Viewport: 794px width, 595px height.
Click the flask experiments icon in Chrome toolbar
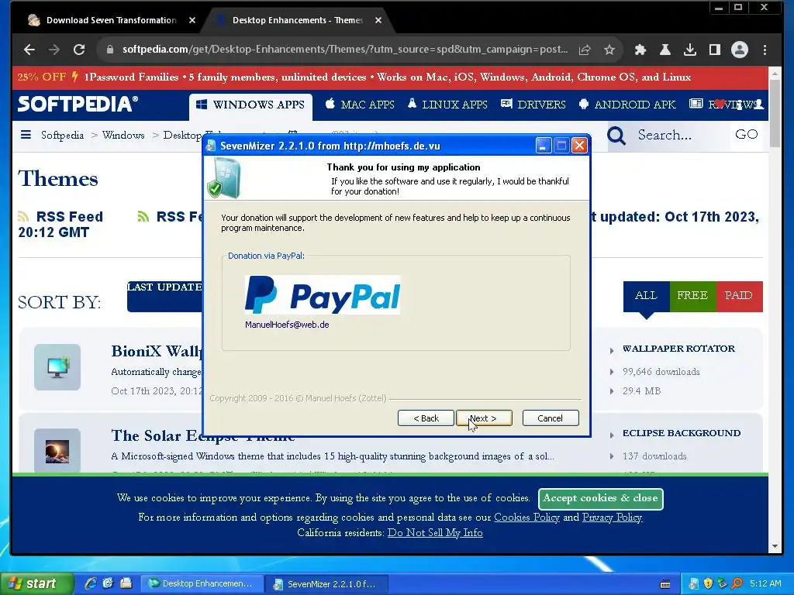(665, 50)
